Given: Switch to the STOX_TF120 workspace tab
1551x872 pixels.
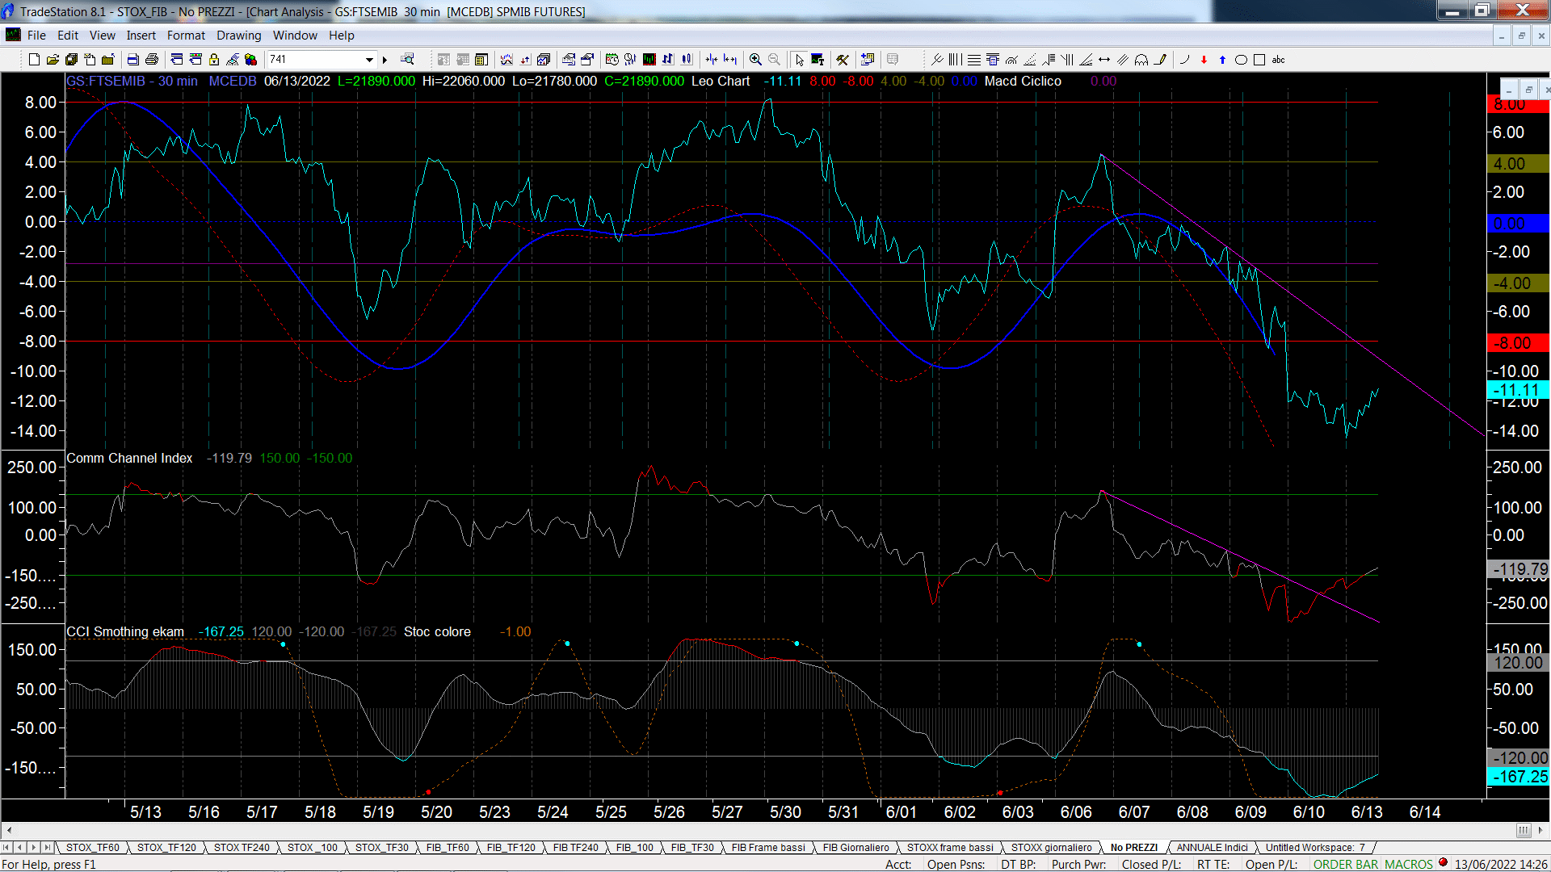Looking at the screenshot, I should [166, 847].
